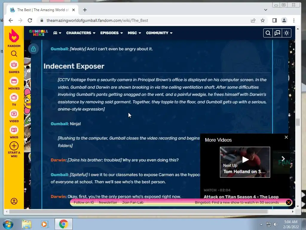This screenshot has height=230, width=306.
Task: Open the Chrome profile avatar
Action: (x=284, y=20)
